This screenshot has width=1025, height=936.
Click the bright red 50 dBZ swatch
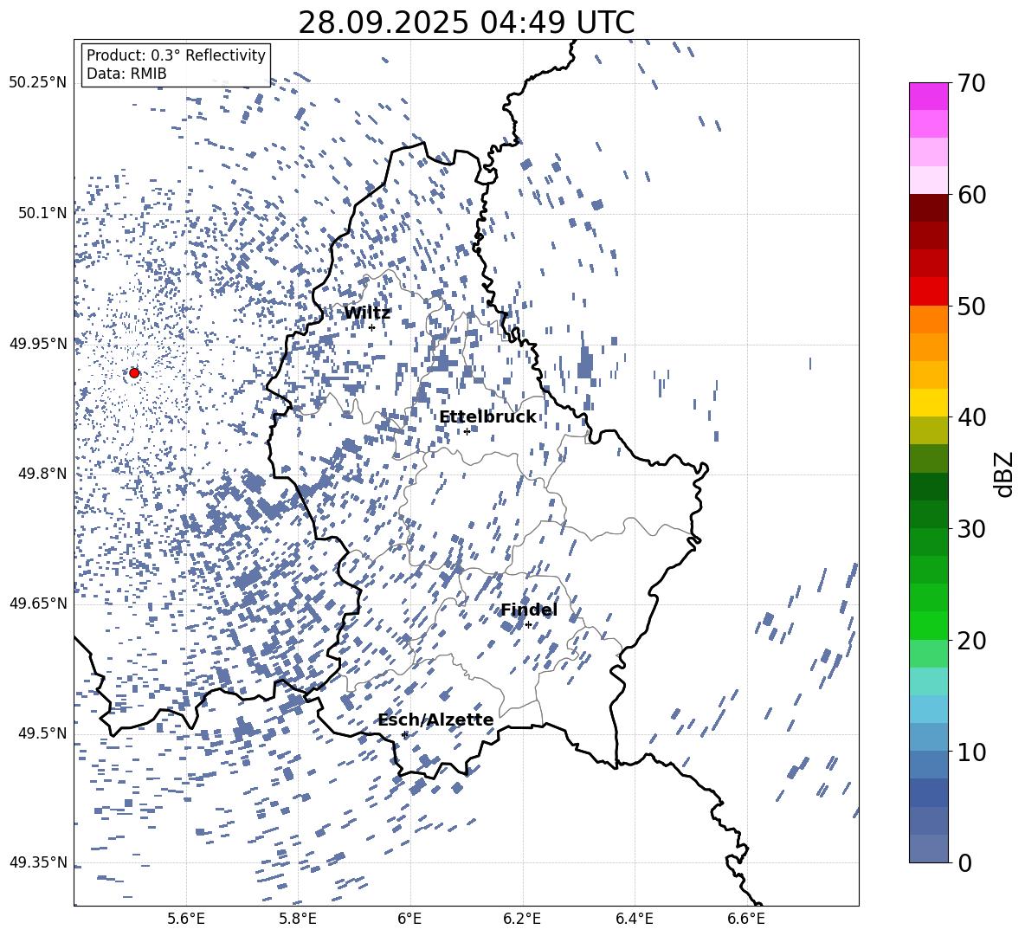pos(929,292)
